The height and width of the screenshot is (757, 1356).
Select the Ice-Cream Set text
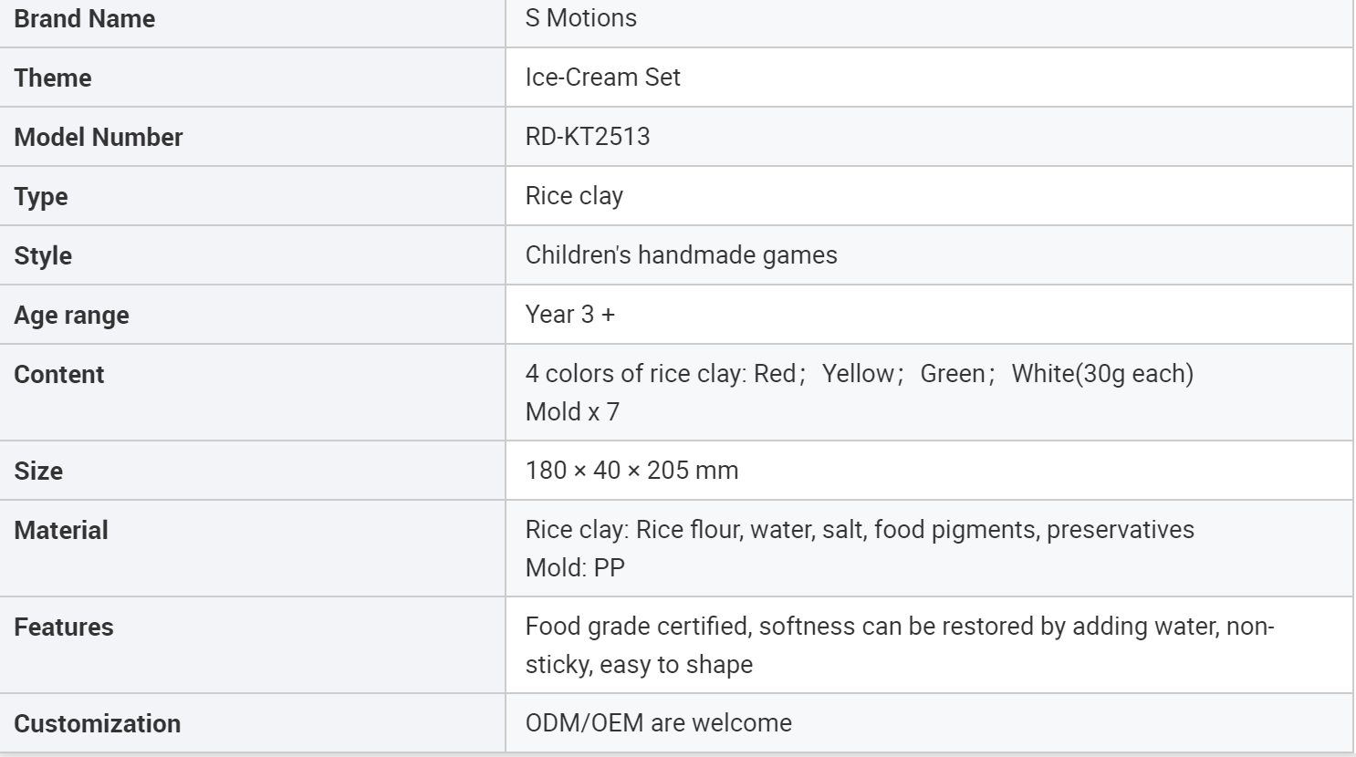(x=602, y=78)
